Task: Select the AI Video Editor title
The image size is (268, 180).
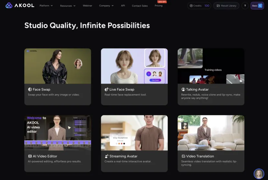Action: pyautogui.click(x=45, y=156)
